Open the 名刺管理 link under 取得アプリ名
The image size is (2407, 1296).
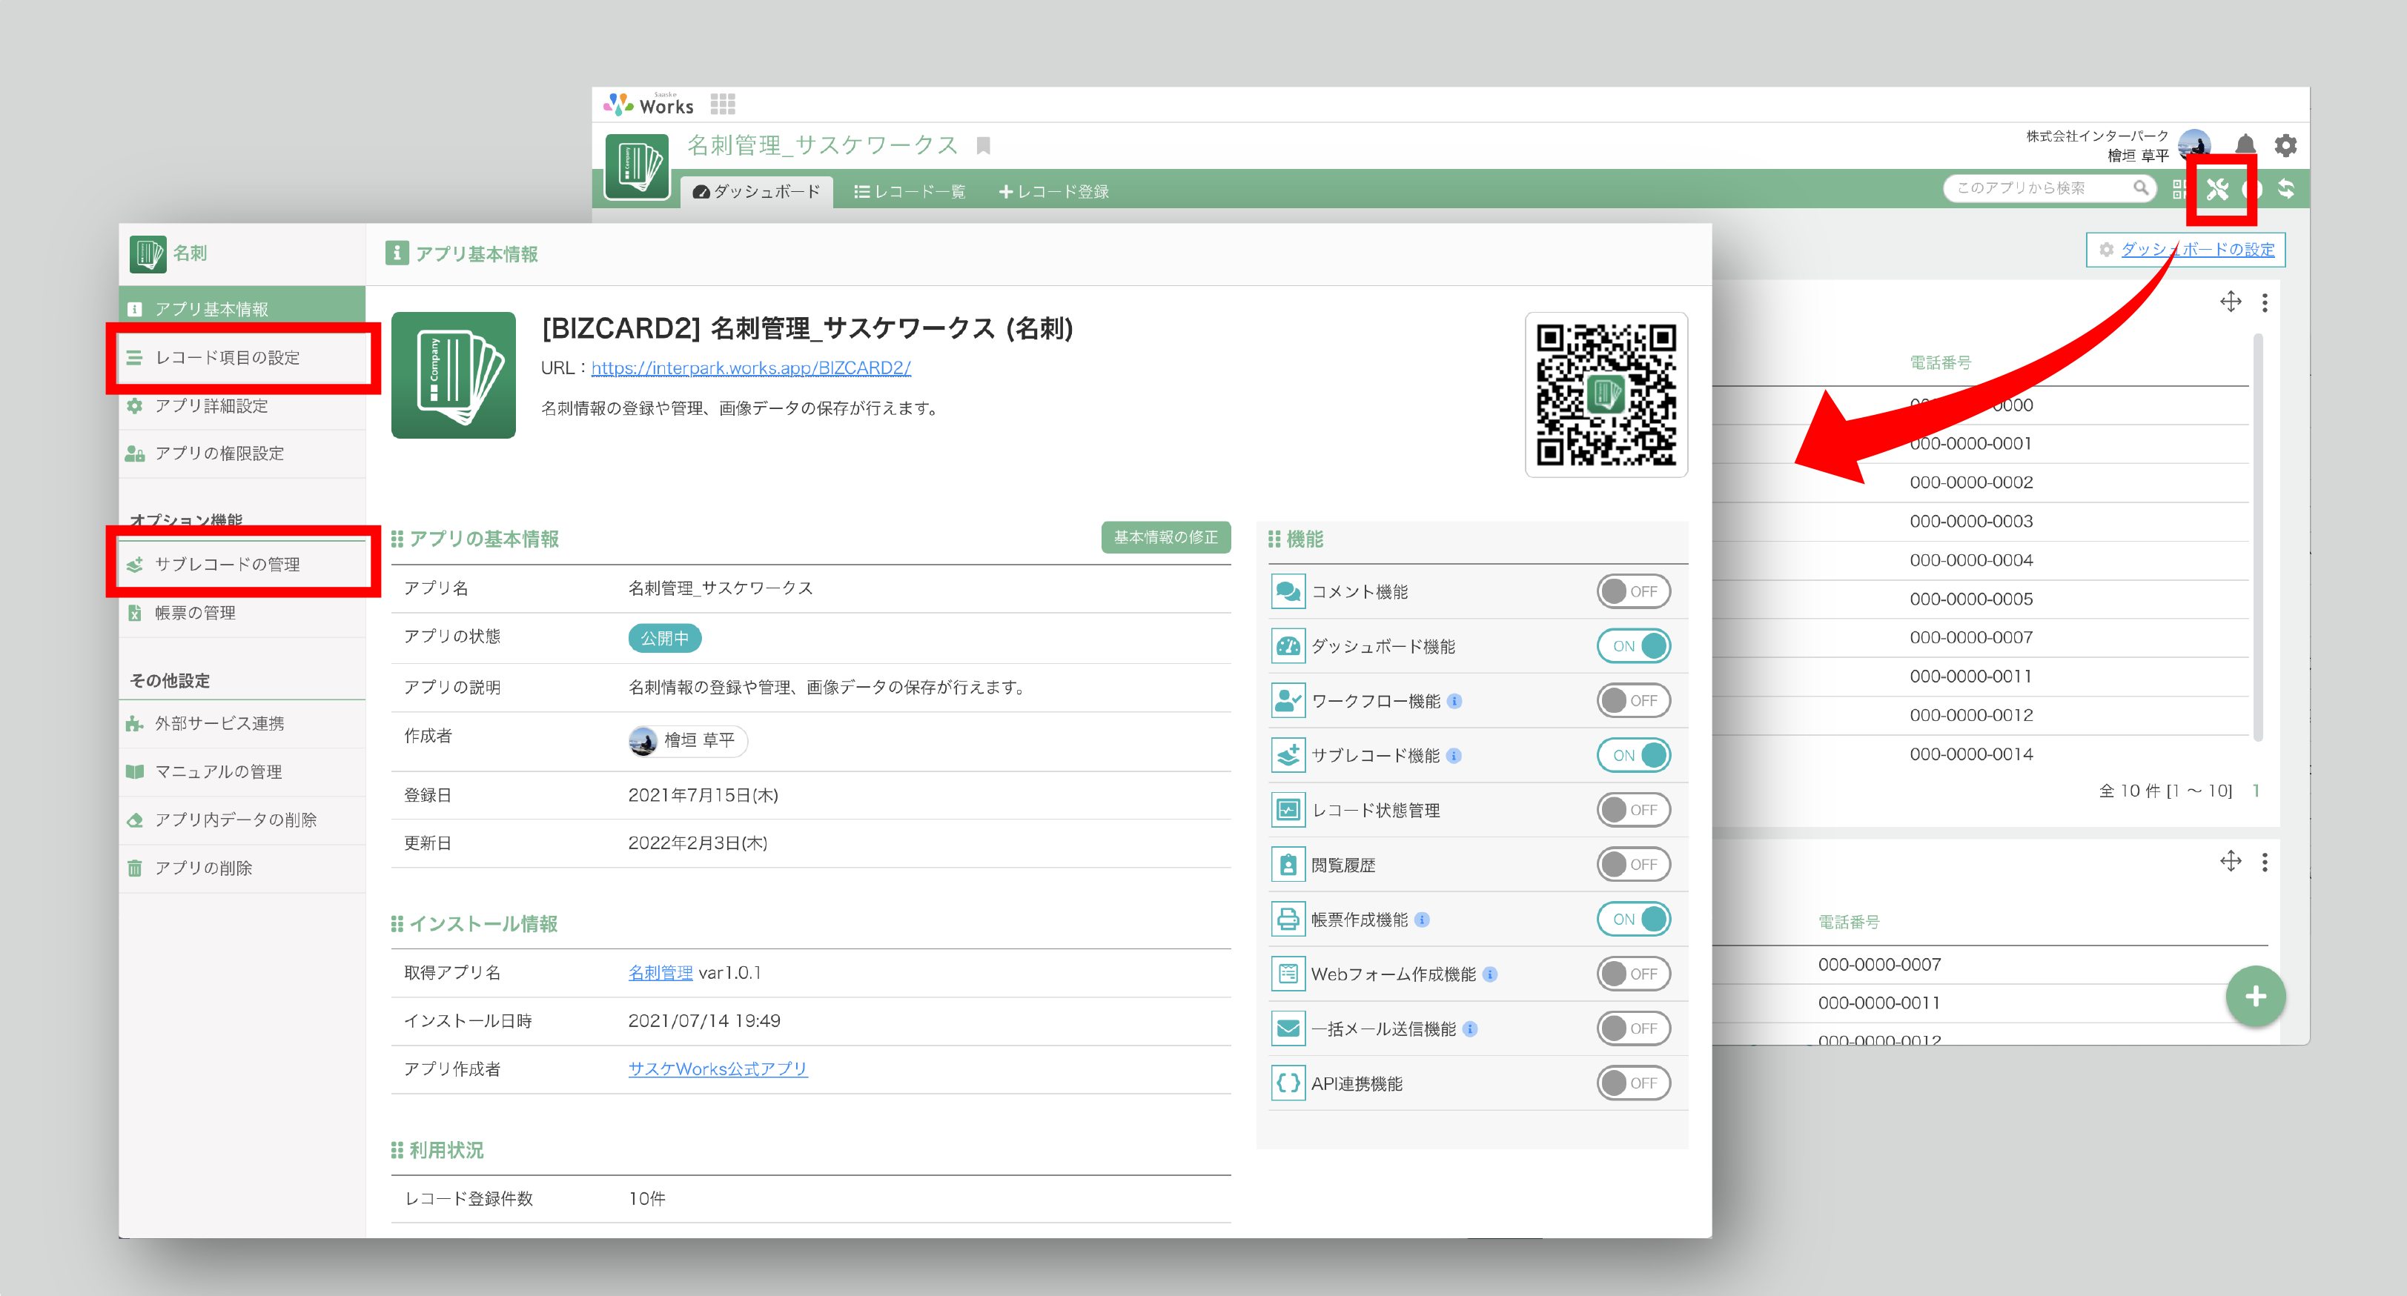660,973
